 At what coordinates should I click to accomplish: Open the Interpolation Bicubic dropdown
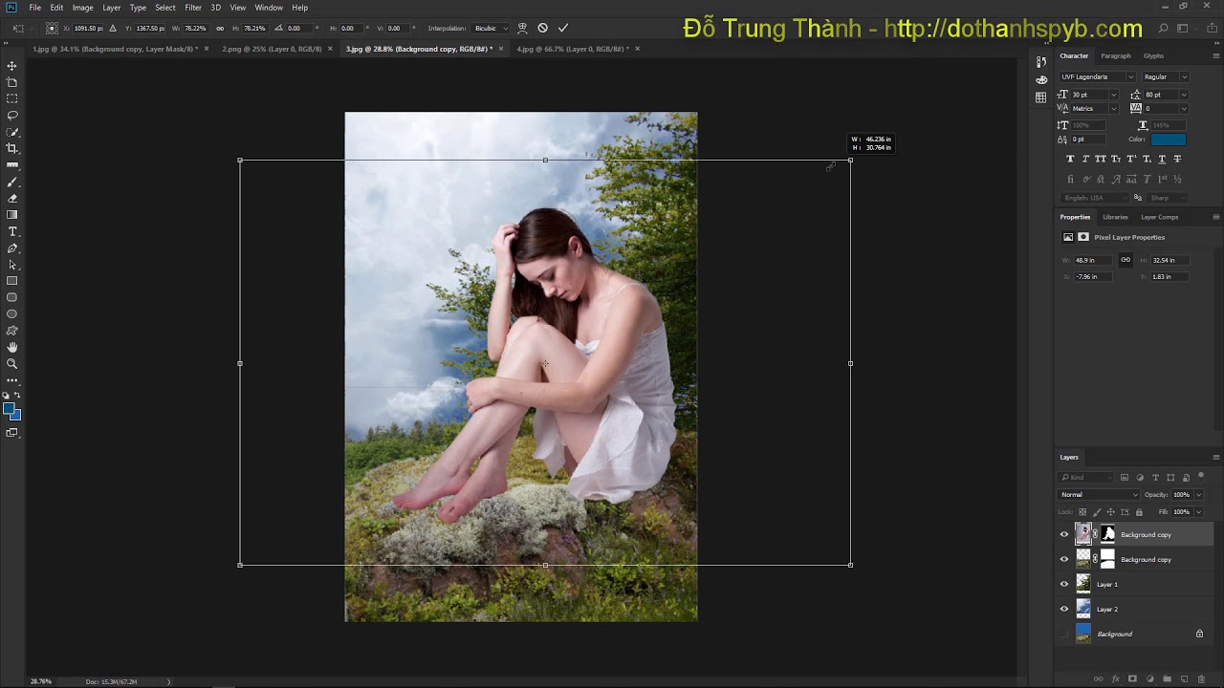pyautogui.click(x=492, y=29)
